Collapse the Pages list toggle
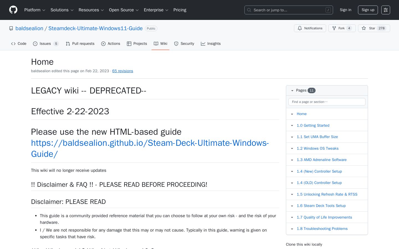This screenshot has height=249, width=399. point(292,90)
